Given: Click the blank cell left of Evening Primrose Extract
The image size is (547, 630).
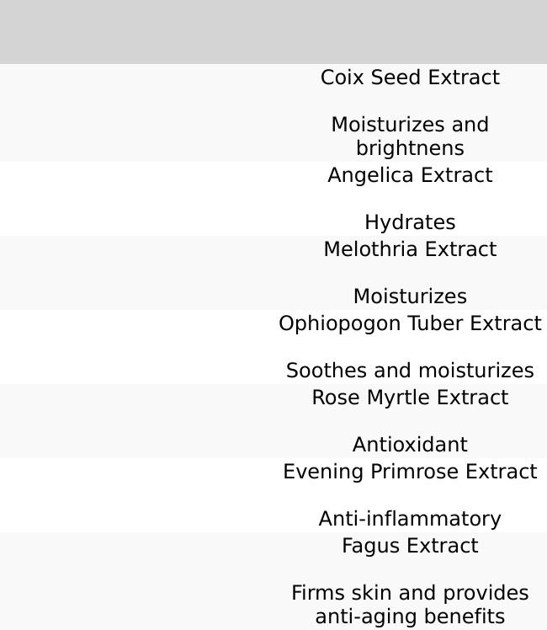Looking at the screenshot, I should (x=136, y=495).
